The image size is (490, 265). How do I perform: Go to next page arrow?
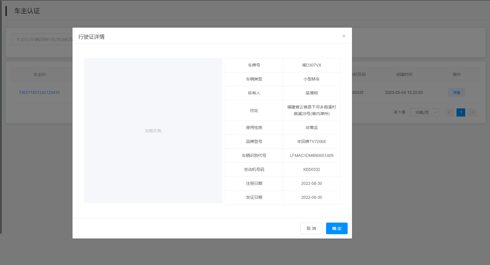(472, 112)
